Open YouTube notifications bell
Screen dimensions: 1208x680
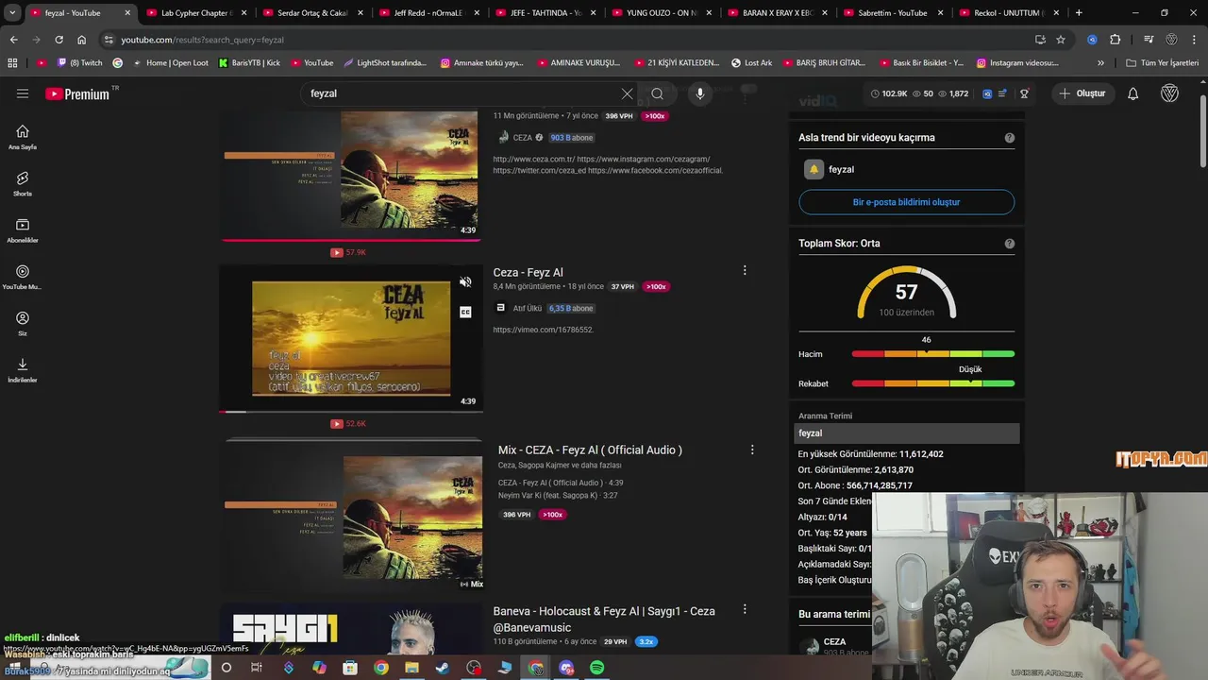pos(1132,93)
